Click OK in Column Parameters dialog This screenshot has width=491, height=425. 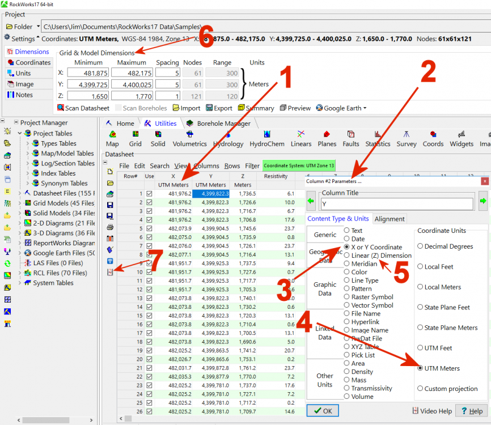(323, 411)
